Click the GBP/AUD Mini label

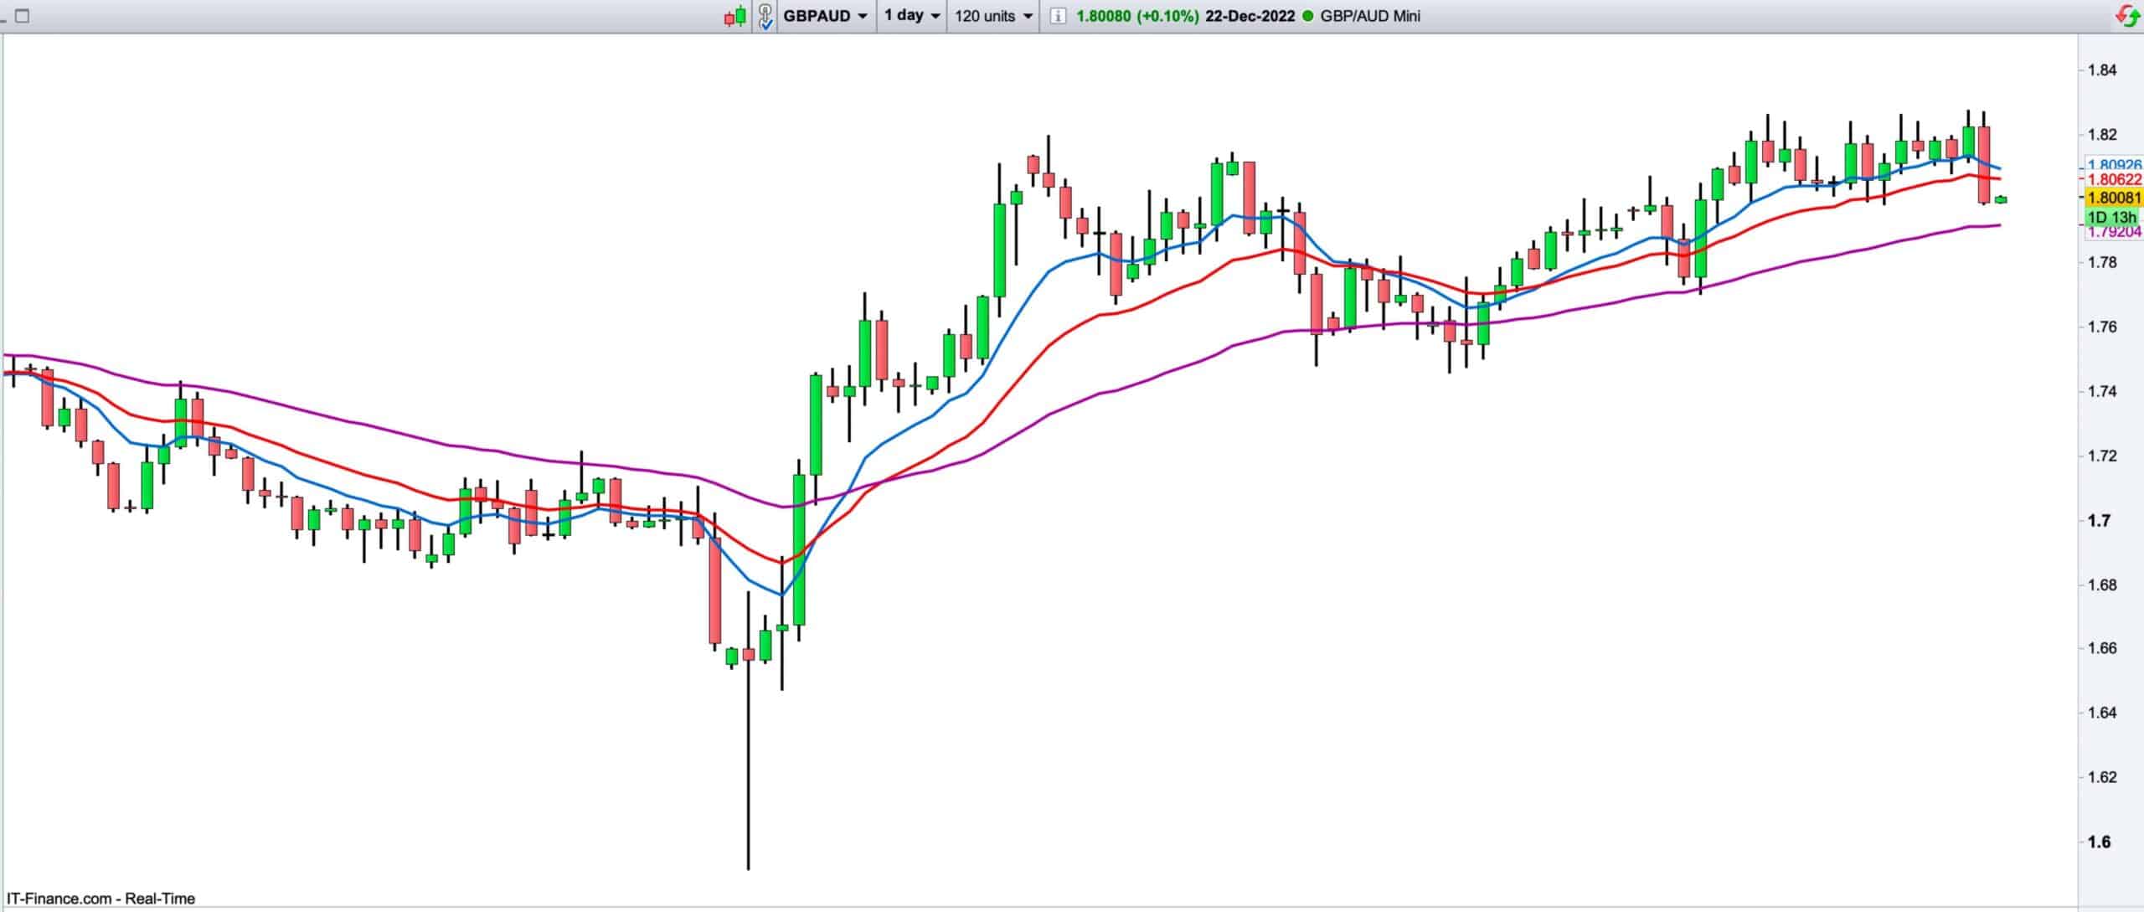1370,16
